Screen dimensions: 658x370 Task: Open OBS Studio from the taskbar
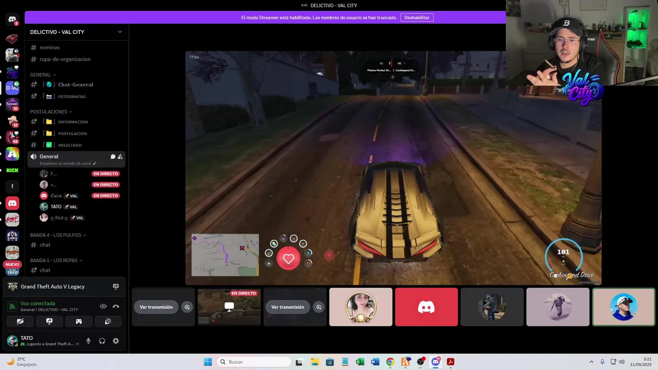click(x=421, y=362)
